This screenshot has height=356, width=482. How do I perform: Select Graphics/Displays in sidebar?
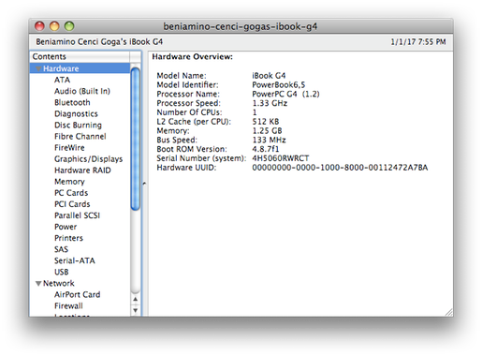[88, 159]
